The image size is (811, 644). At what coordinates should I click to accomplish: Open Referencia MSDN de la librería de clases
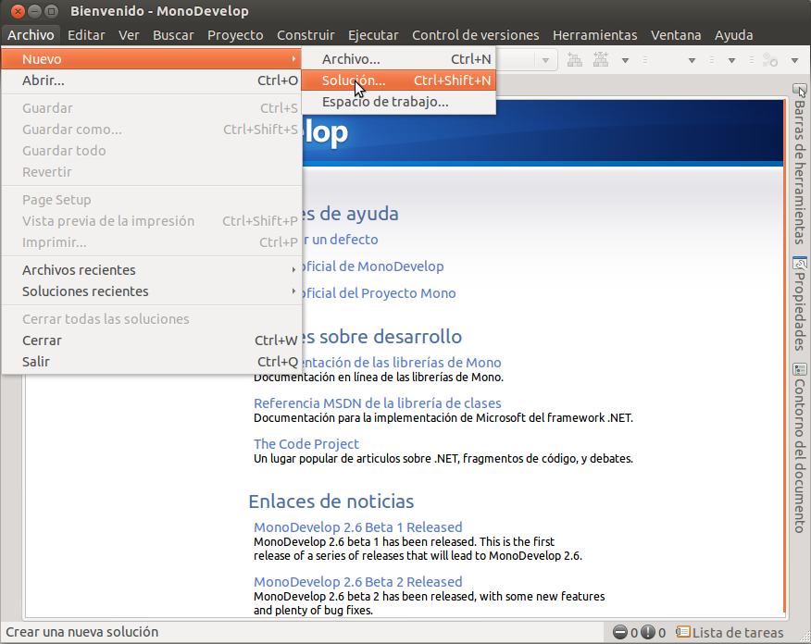[377, 403]
